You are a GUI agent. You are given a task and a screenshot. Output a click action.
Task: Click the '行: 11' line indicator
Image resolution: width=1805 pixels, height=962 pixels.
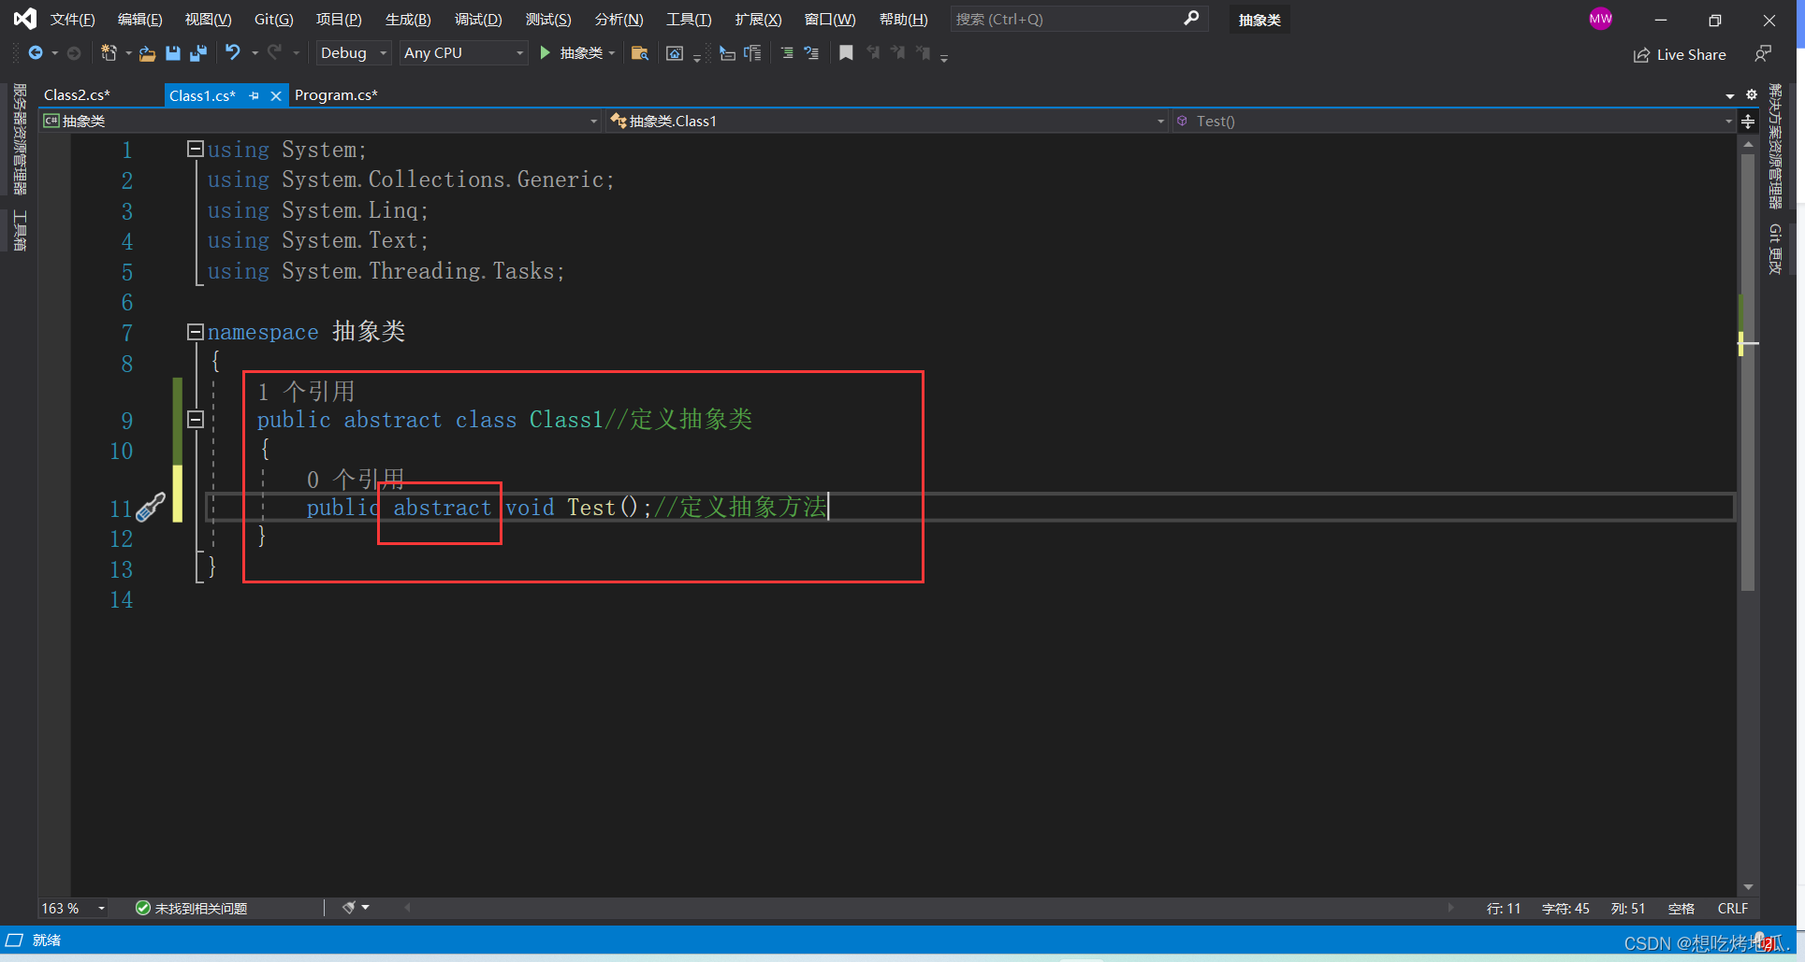click(1504, 909)
